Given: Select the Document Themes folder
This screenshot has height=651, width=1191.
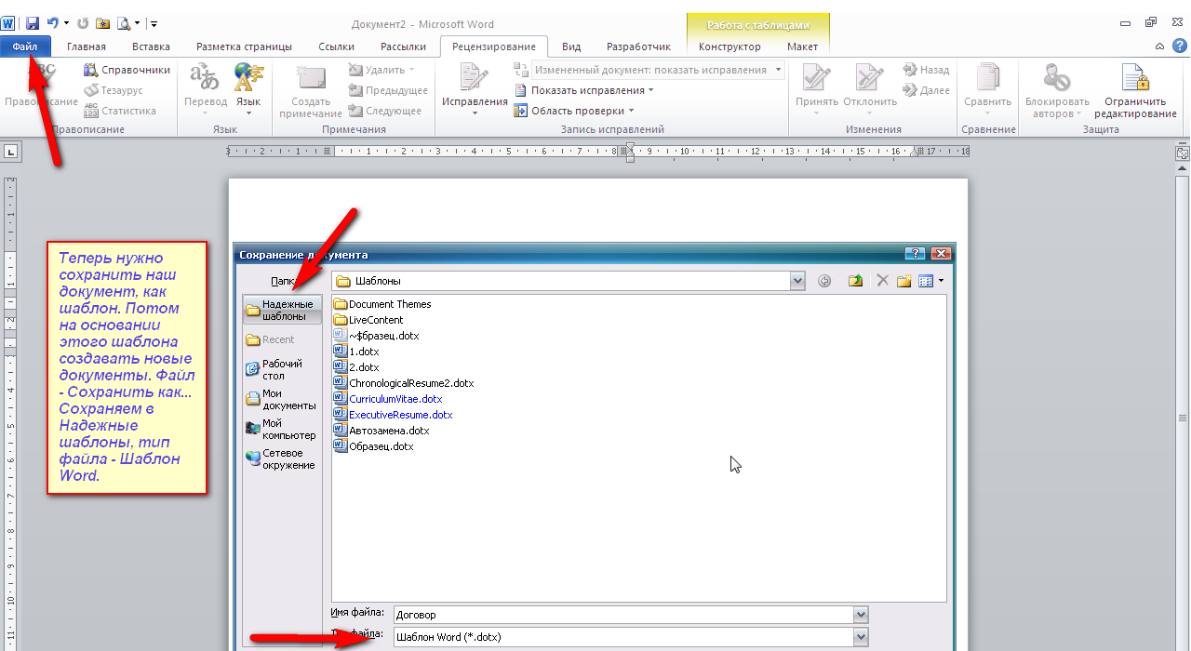Looking at the screenshot, I should [x=382, y=304].
